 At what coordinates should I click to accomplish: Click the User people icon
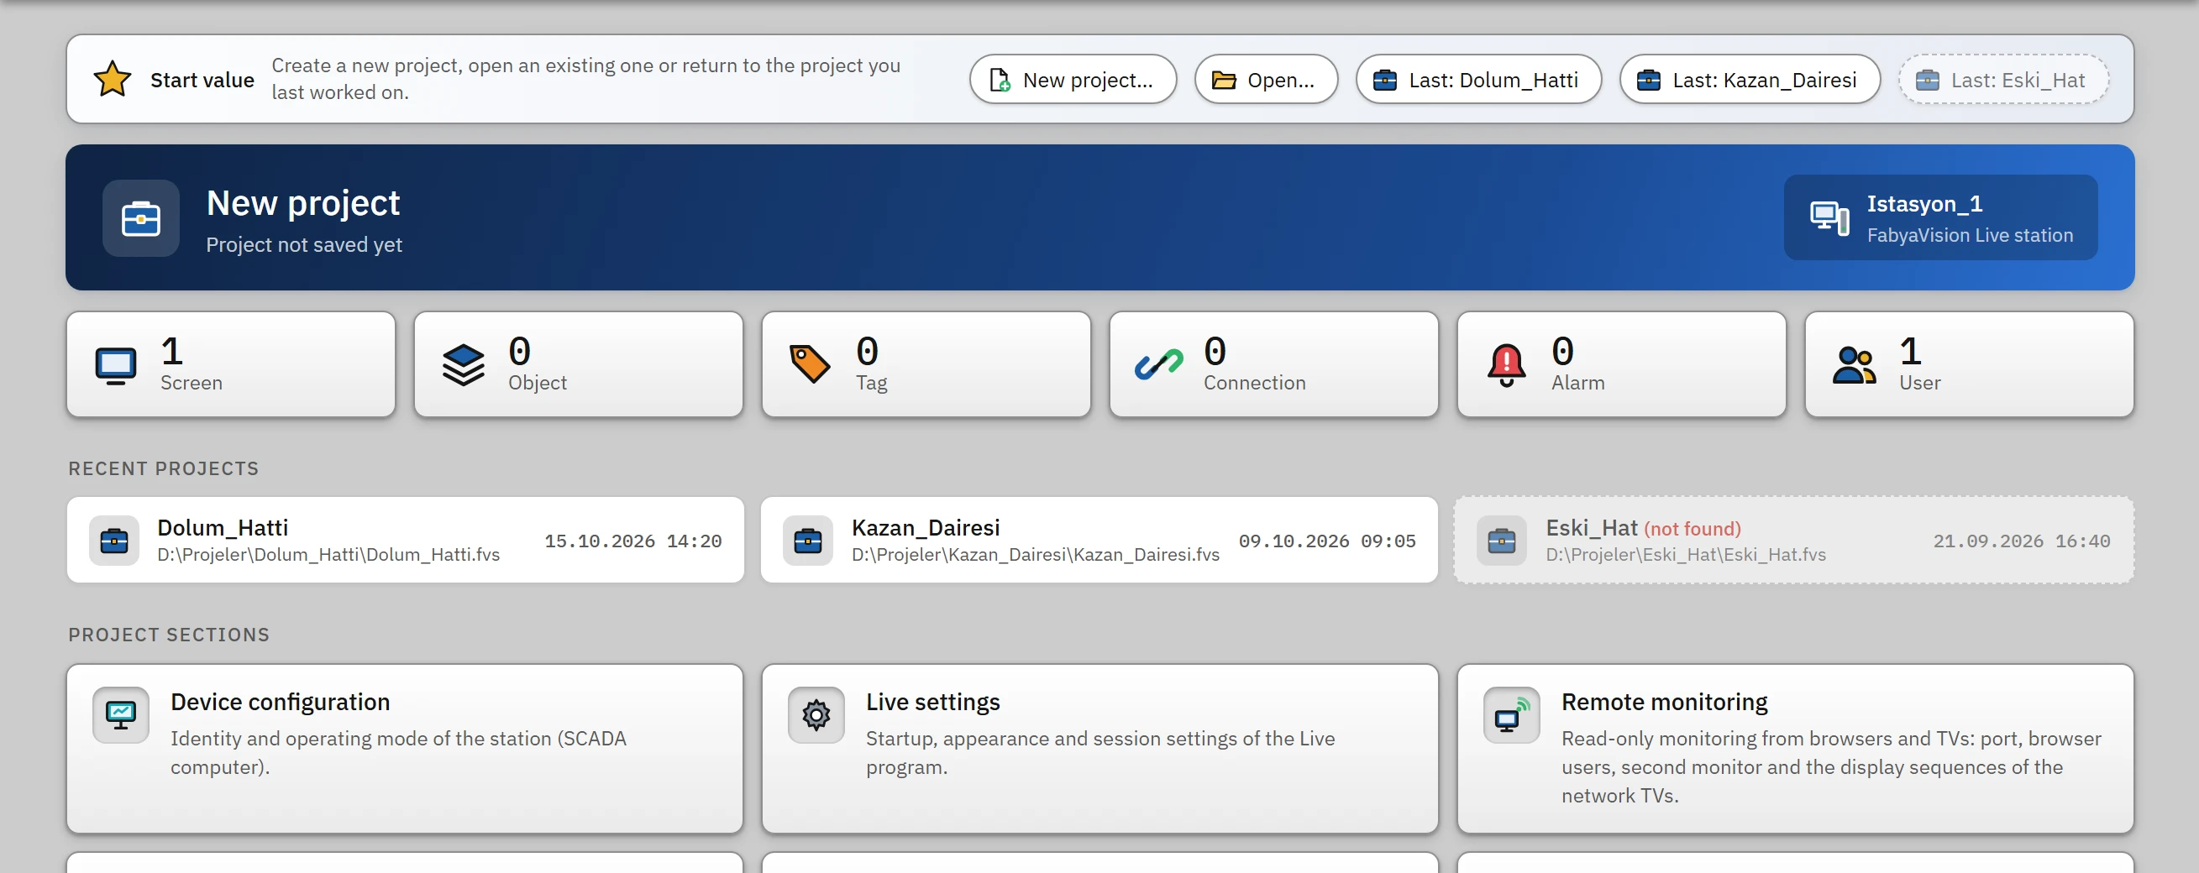[1854, 365]
